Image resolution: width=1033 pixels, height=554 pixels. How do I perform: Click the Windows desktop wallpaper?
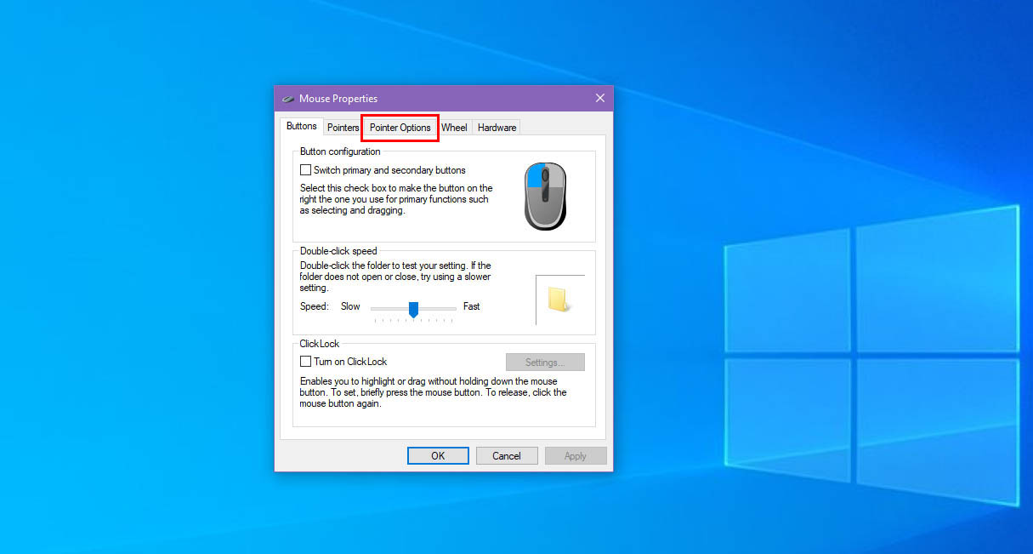point(128,340)
